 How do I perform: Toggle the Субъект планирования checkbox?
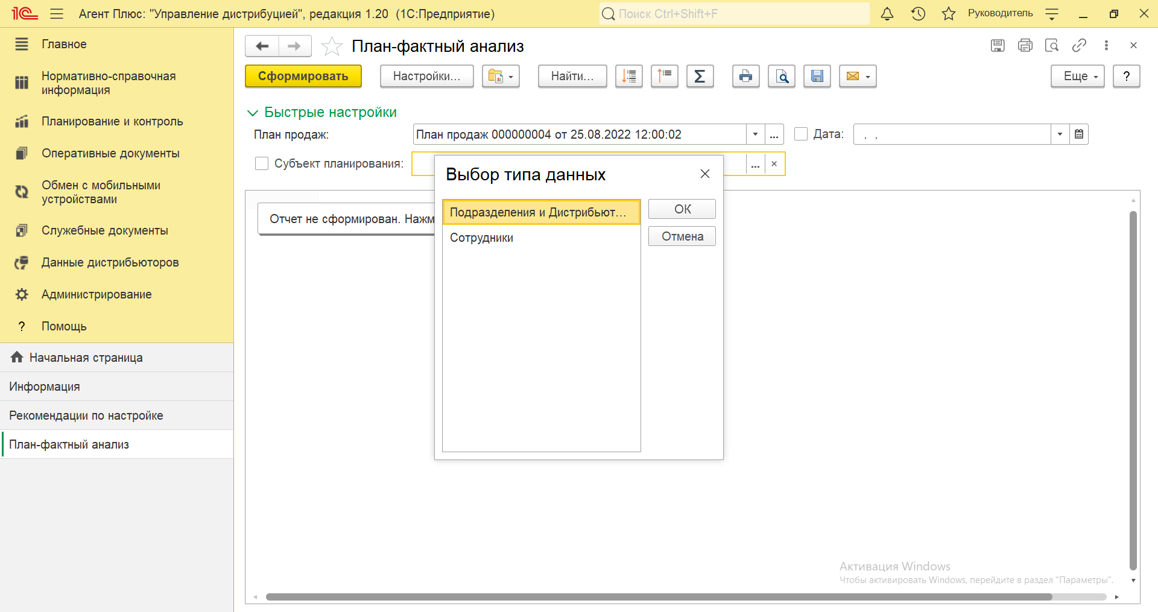click(x=262, y=163)
